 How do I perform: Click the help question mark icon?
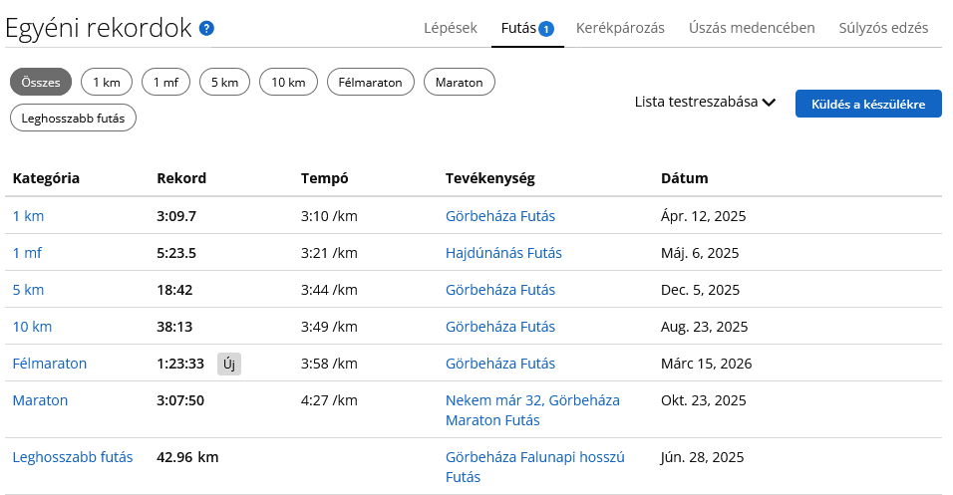206,28
